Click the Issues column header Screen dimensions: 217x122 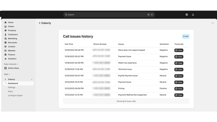click(121, 44)
